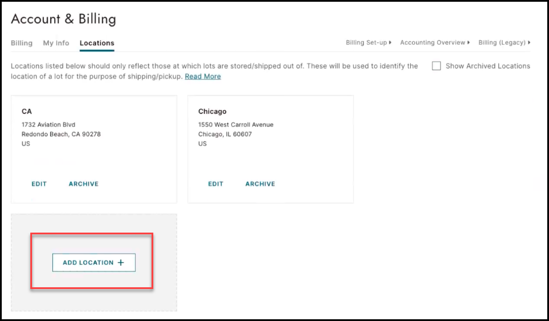The height and width of the screenshot is (321, 549).
Task: Open the My Info tab
Action: coord(56,43)
